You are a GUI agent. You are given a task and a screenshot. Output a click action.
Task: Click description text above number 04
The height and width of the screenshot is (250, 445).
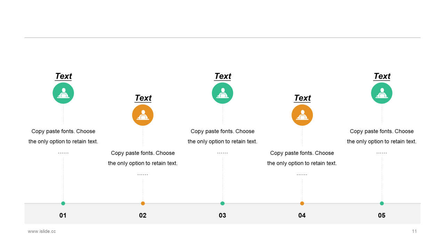[302, 163]
